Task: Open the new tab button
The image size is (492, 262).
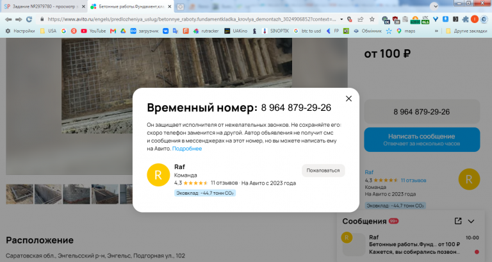Action: 181,6
